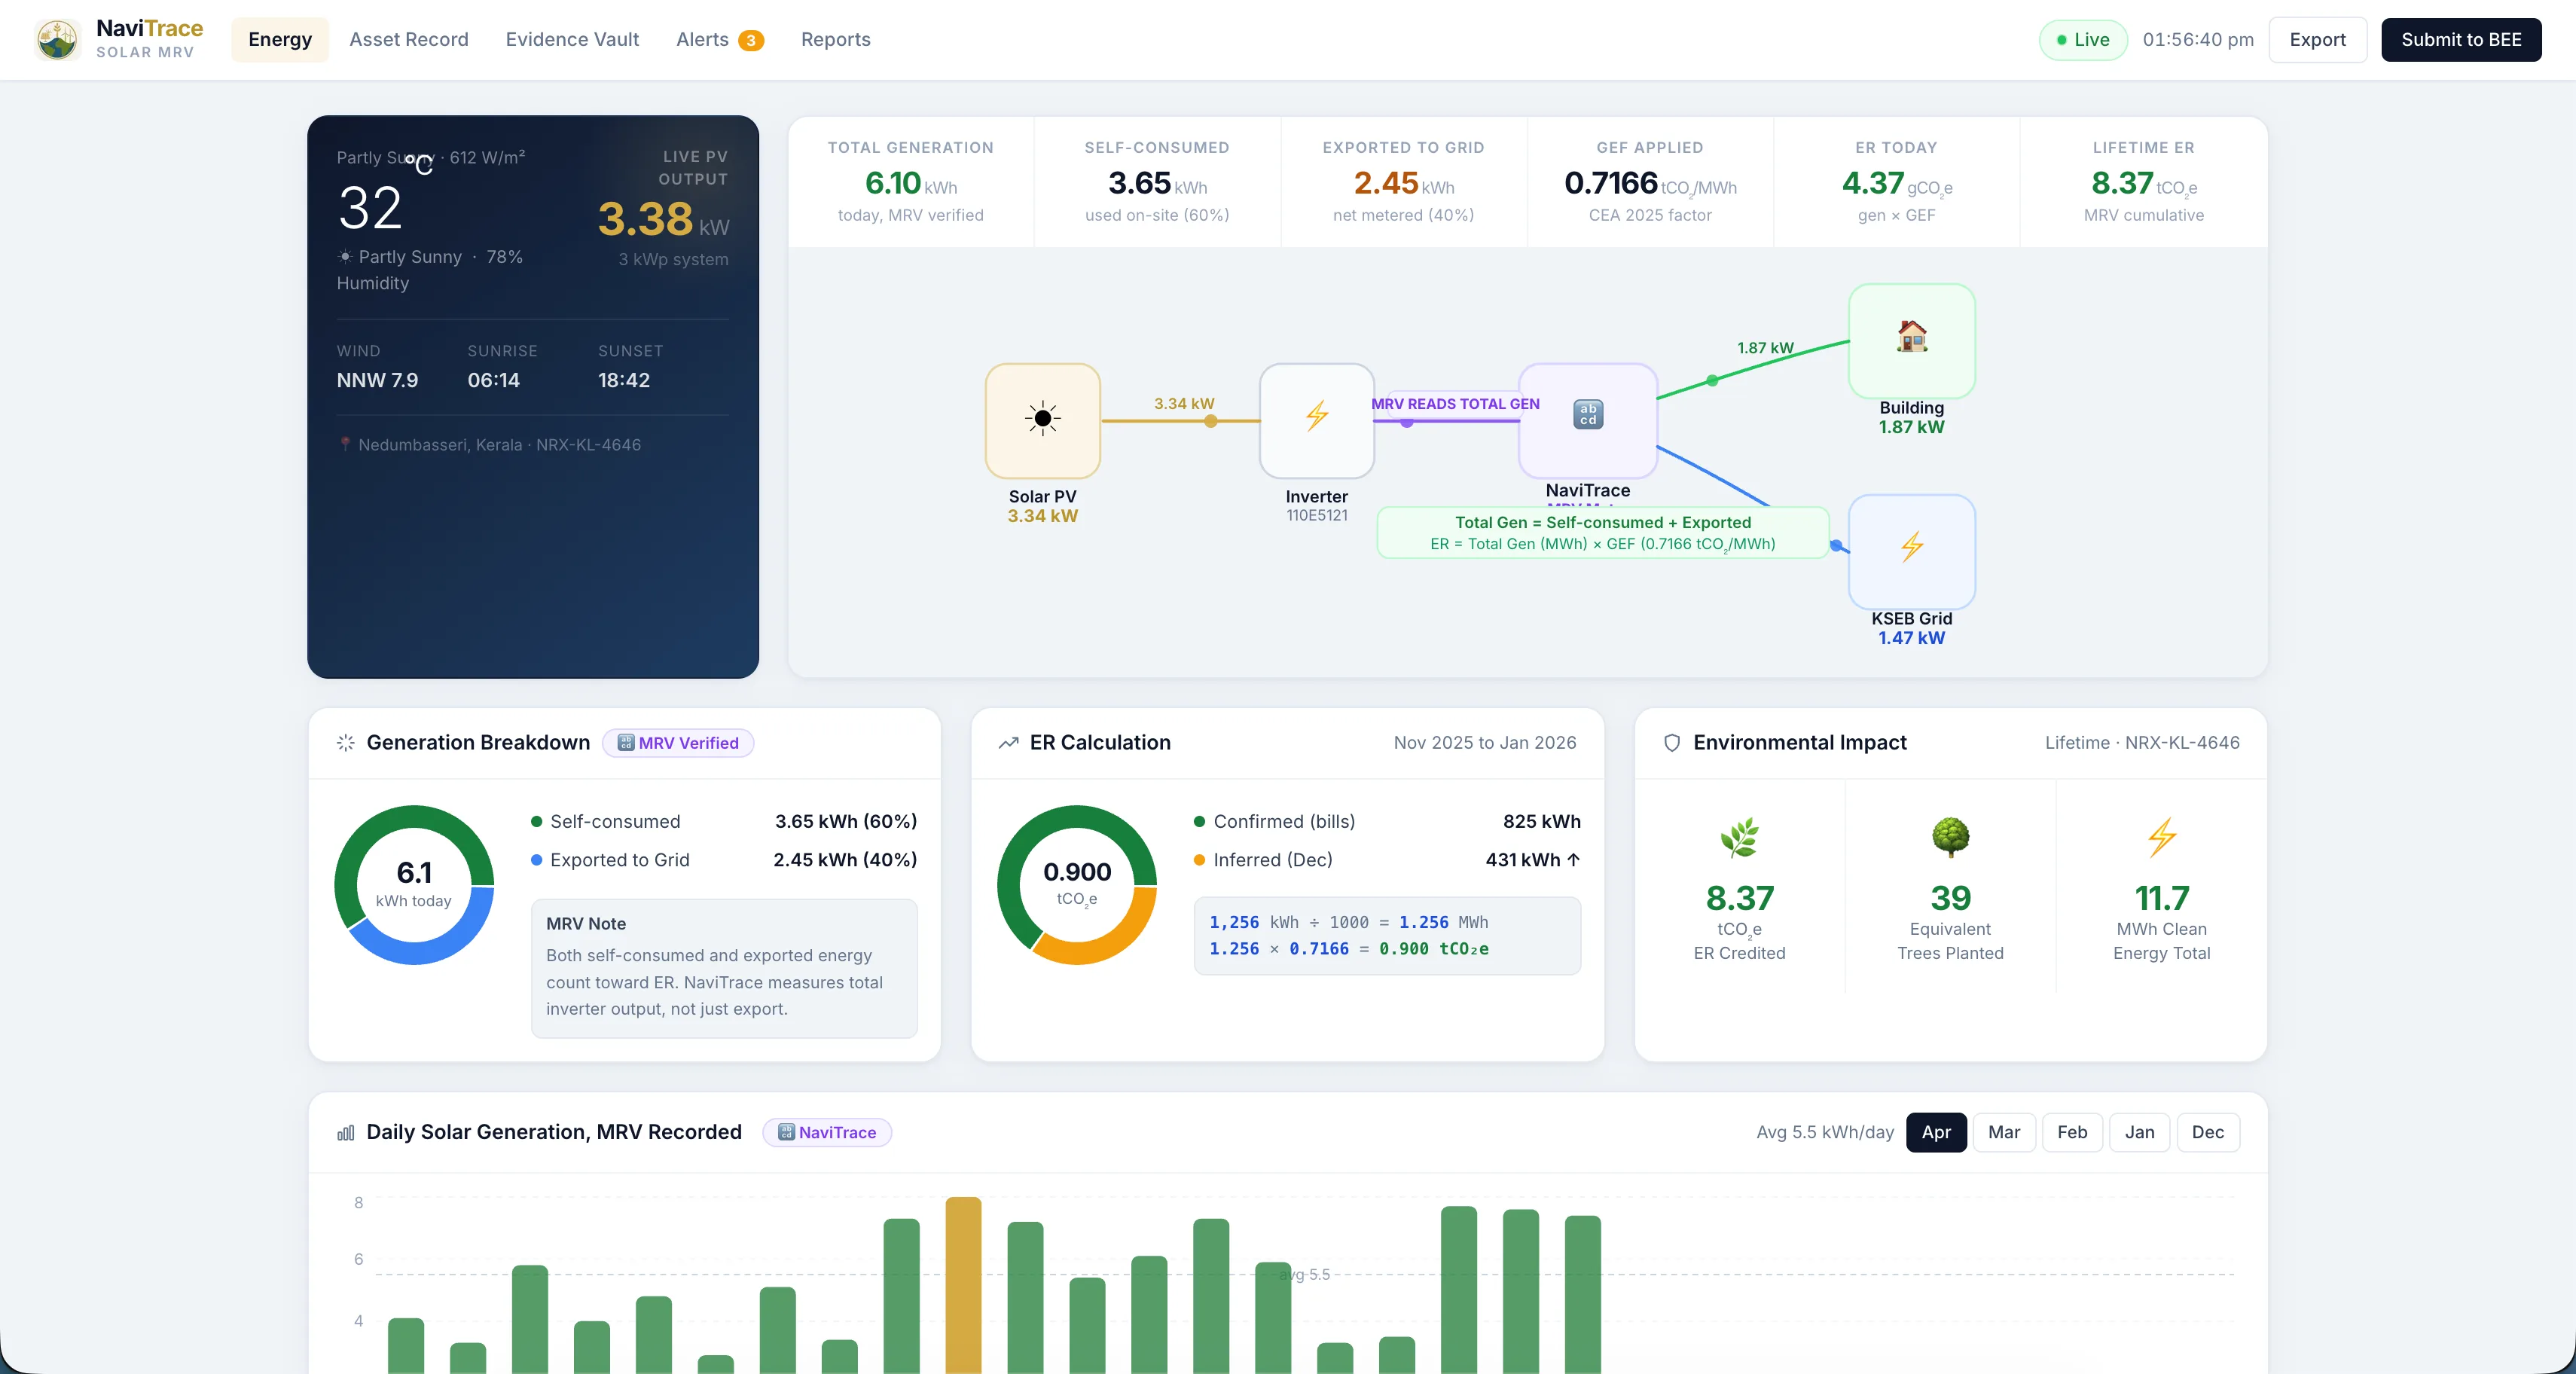Select the Mar month filter
2576x1374 pixels.
pos(2004,1132)
